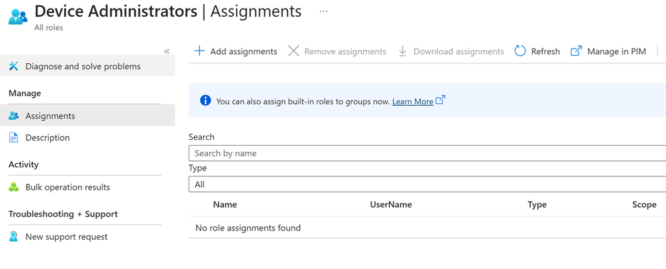Open the ellipsis more options menu

click(323, 11)
